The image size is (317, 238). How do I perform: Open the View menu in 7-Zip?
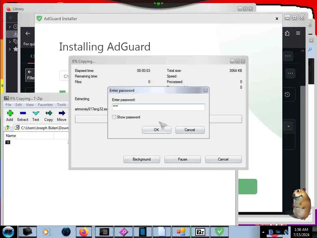[30, 105]
